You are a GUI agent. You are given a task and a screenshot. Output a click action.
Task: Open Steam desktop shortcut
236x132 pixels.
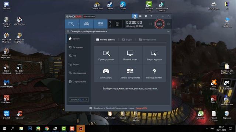pos(110,6)
